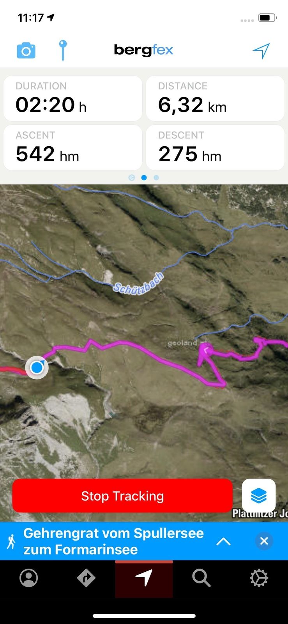288x624 pixels.
Task: Open the map layers button
Action: pyautogui.click(x=259, y=496)
